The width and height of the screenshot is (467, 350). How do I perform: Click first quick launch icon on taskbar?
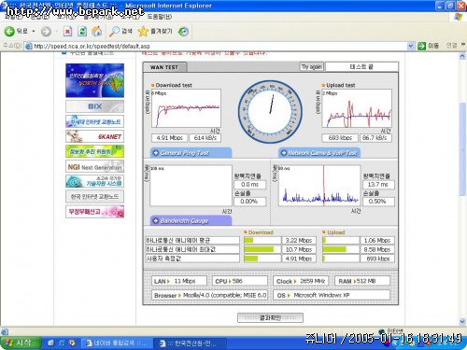coord(50,343)
